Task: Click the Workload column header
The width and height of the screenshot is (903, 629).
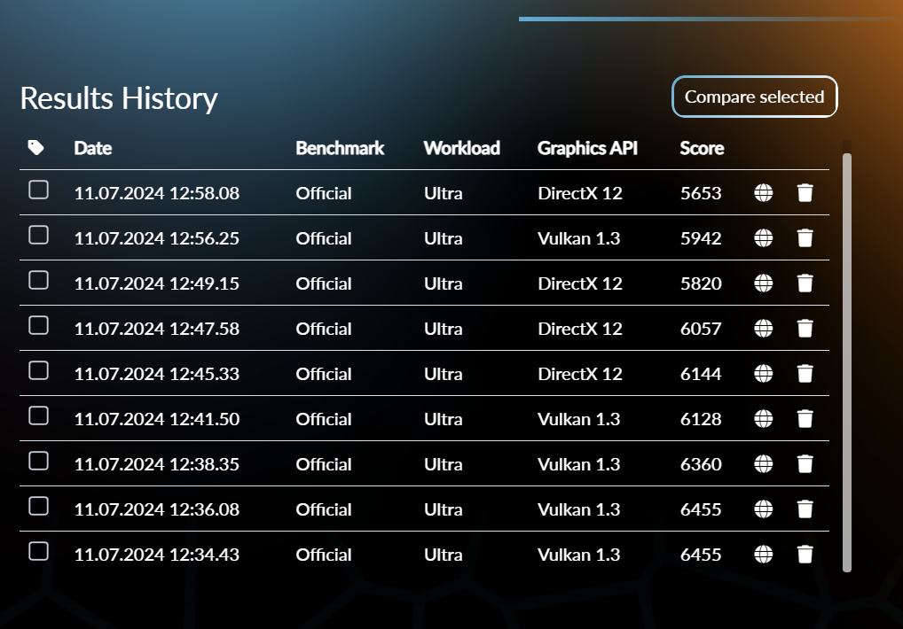Action: tap(462, 148)
